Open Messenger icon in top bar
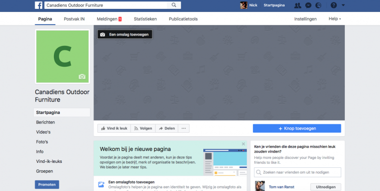This screenshot has height=191, width=380. (x=308, y=5)
